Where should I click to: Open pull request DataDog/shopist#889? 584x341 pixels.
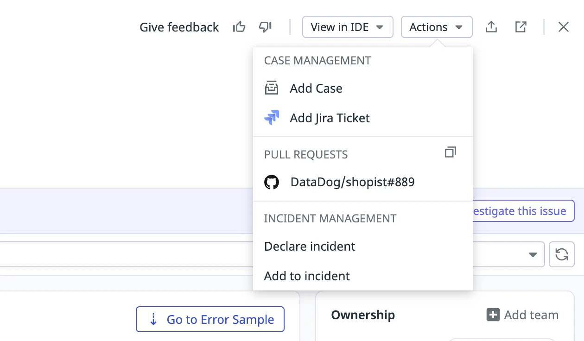[352, 183]
